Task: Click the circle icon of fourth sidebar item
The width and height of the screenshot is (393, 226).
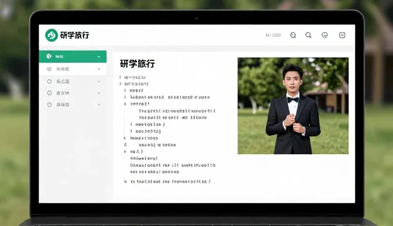Action: 49,93
